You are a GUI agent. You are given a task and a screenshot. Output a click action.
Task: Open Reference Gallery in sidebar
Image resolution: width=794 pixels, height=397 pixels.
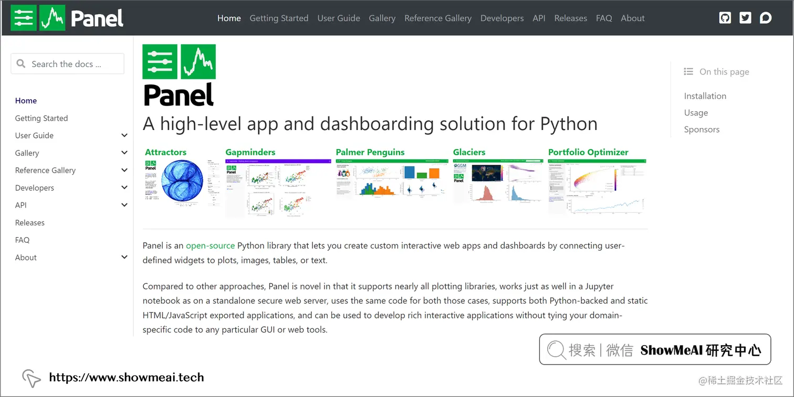click(x=45, y=170)
